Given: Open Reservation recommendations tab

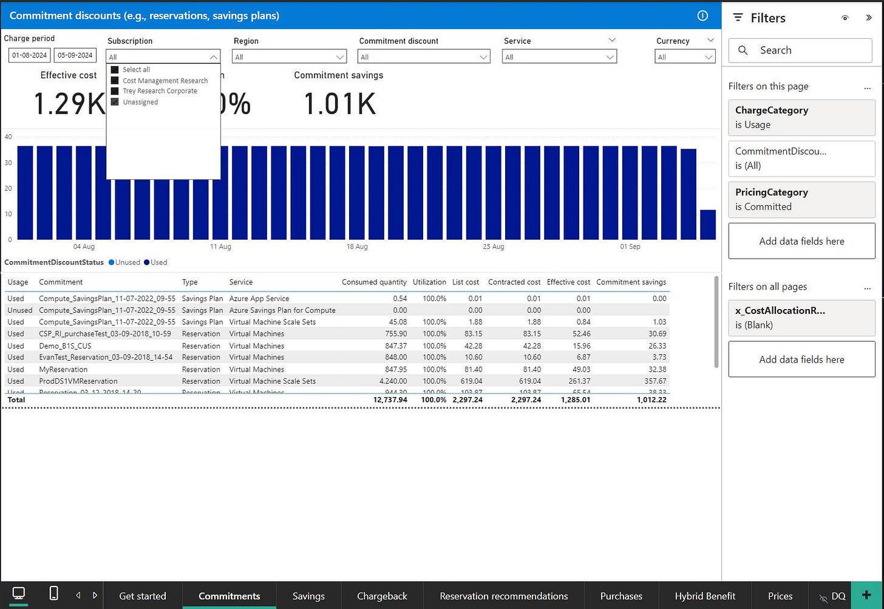Looking at the screenshot, I should tap(504, 596).
